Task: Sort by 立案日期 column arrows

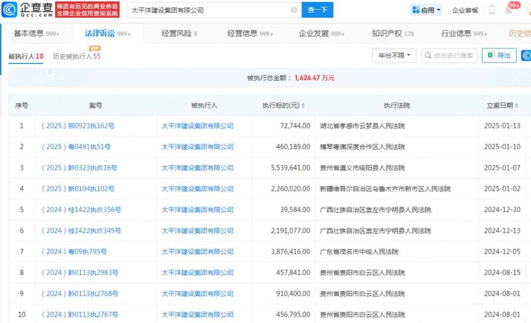Action: [517, 106]
